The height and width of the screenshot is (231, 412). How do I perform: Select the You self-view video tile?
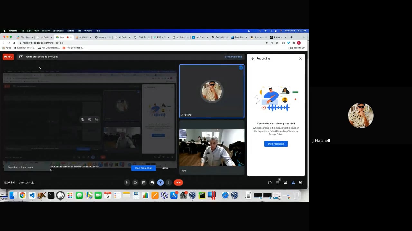pyautogui.click(x=212, y=148)
